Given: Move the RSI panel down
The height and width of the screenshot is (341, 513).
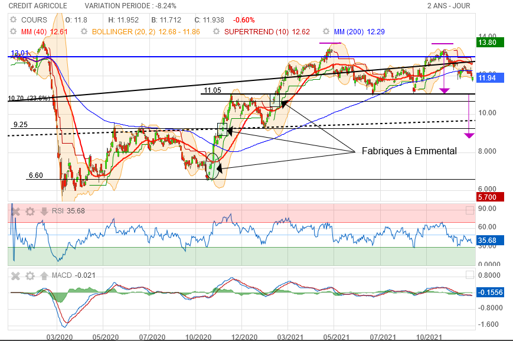Looking at the screenshot, I should pos(44,212).
